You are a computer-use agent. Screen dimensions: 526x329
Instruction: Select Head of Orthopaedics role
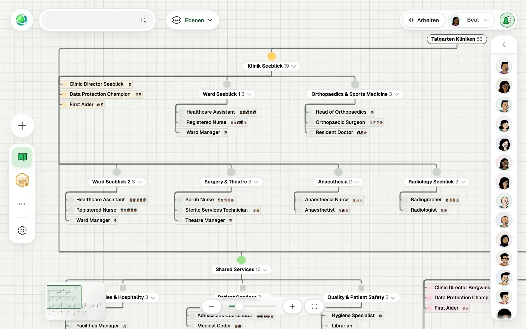[341, 112]
